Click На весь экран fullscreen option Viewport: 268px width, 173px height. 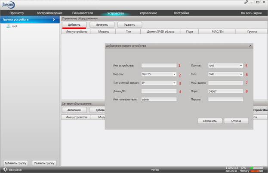coord(251,13)
